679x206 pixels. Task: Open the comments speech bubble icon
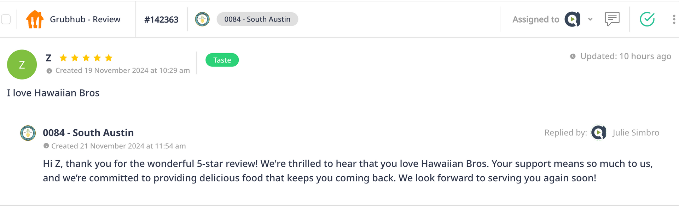click(x=612, y=19)
